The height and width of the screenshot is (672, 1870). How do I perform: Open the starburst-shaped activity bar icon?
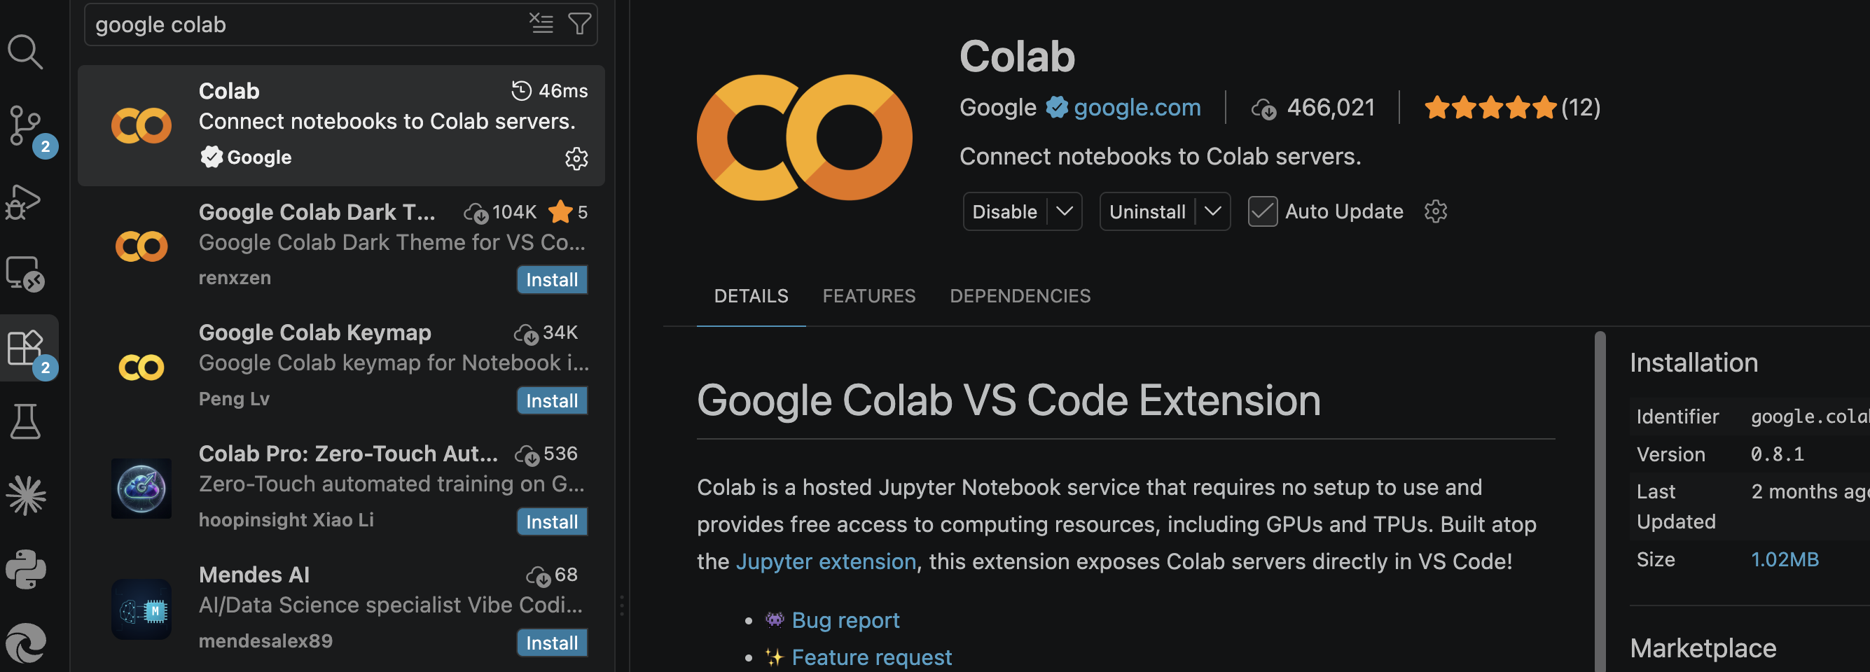[x=25, y=496]
